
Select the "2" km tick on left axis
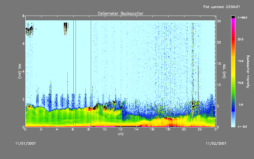click(x=23, y=99)
